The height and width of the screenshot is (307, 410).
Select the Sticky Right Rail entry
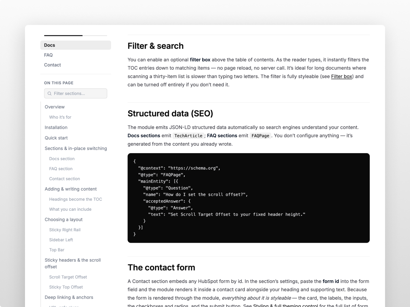click(65, 230)
